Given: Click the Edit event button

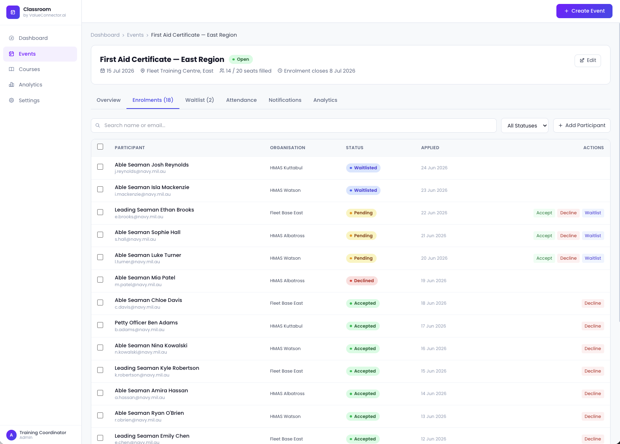Looking at the screenshot, I should [588, 60].
